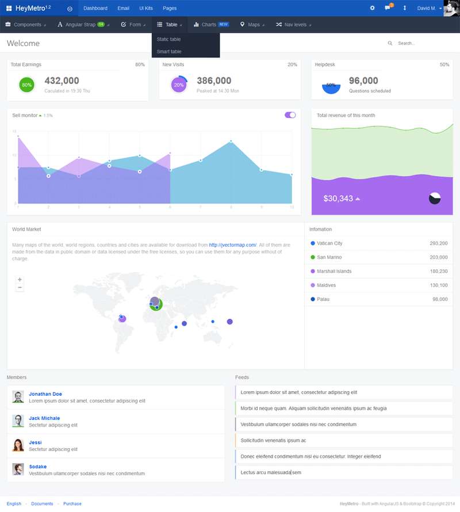Image resolution: width=460 pixels, height=512 pixels.
Task: Click the Jonathan Doe member name
Action: 45,394
